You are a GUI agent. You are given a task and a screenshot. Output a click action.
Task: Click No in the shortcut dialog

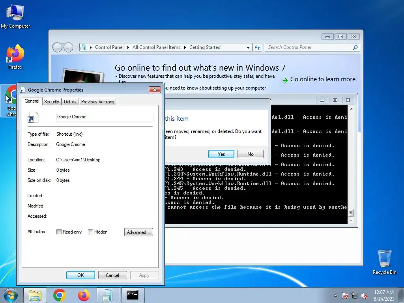click(x=251, y=154)
